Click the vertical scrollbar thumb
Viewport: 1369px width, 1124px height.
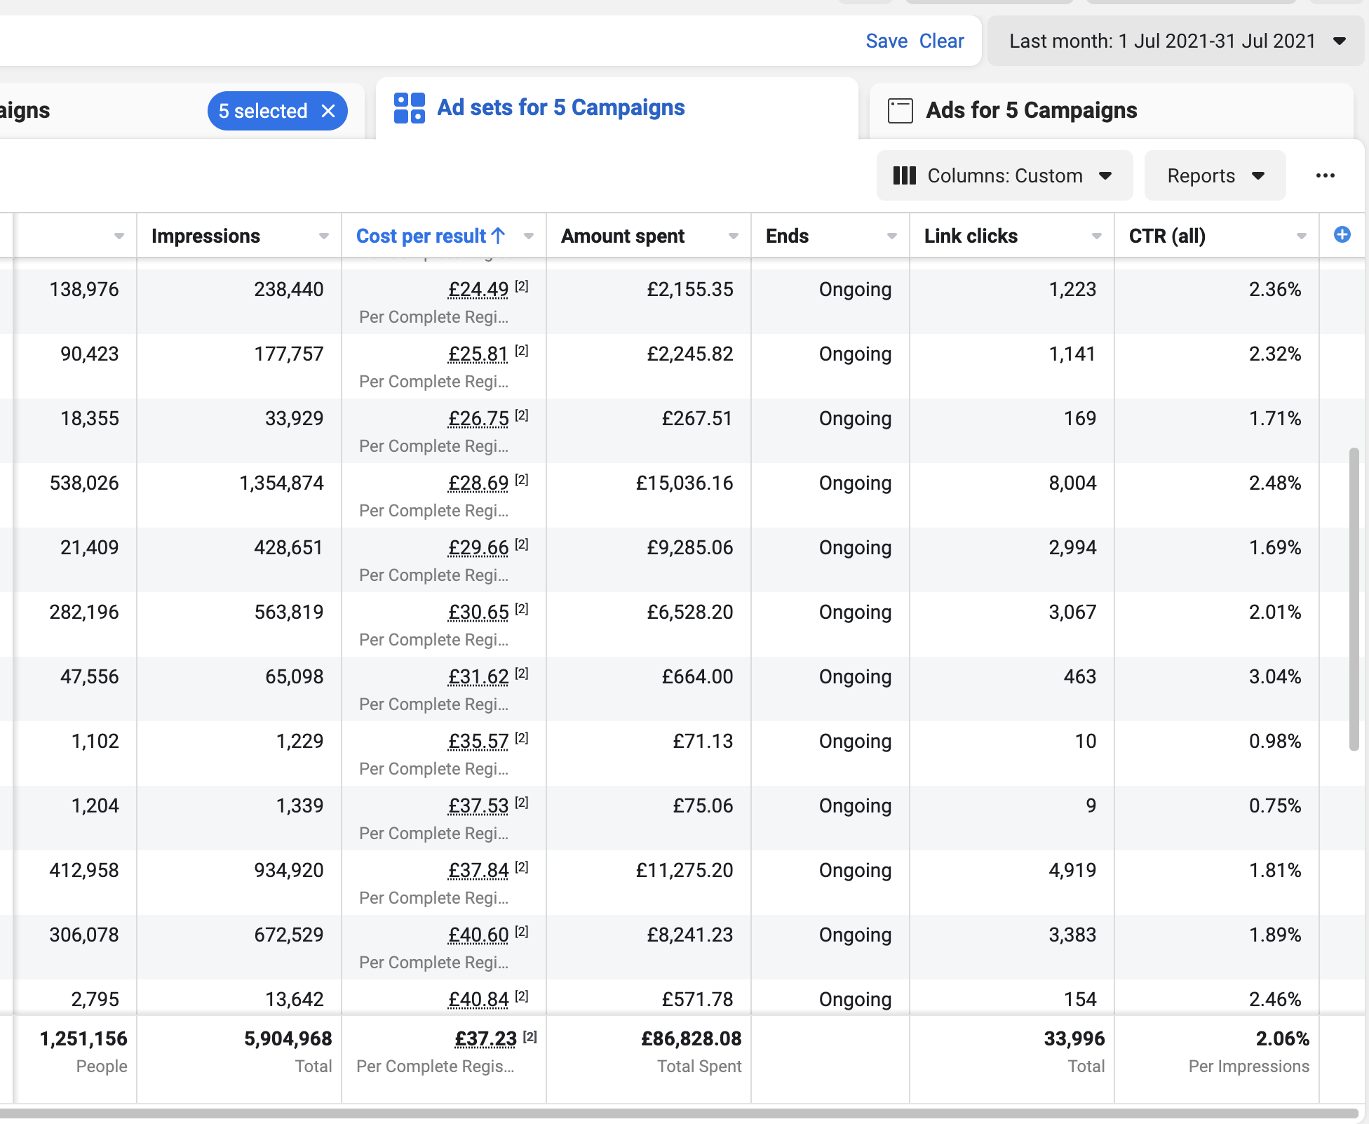pyautogui.click(x=1354, y=598)
